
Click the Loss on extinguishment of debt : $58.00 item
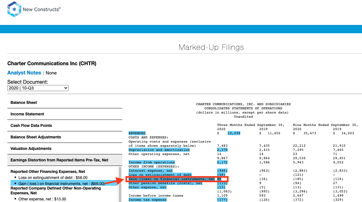[x=53, y=178]
